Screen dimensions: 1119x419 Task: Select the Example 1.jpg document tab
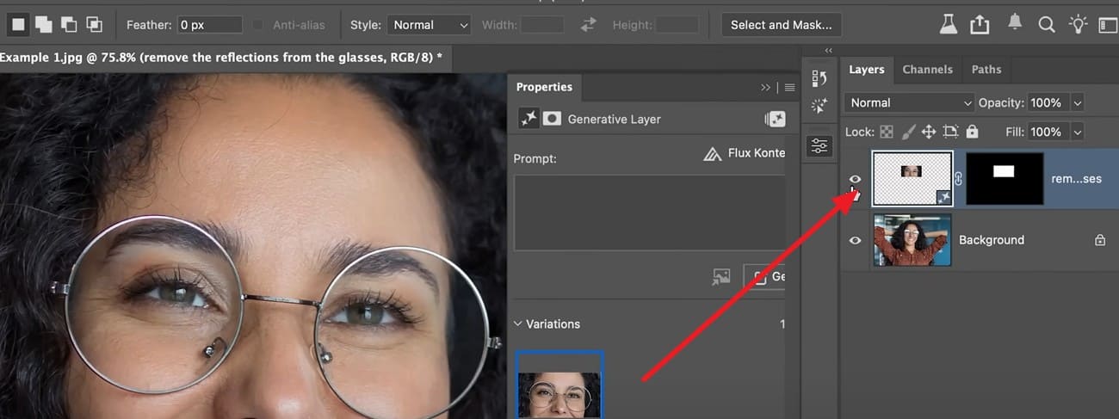(224, 58)
